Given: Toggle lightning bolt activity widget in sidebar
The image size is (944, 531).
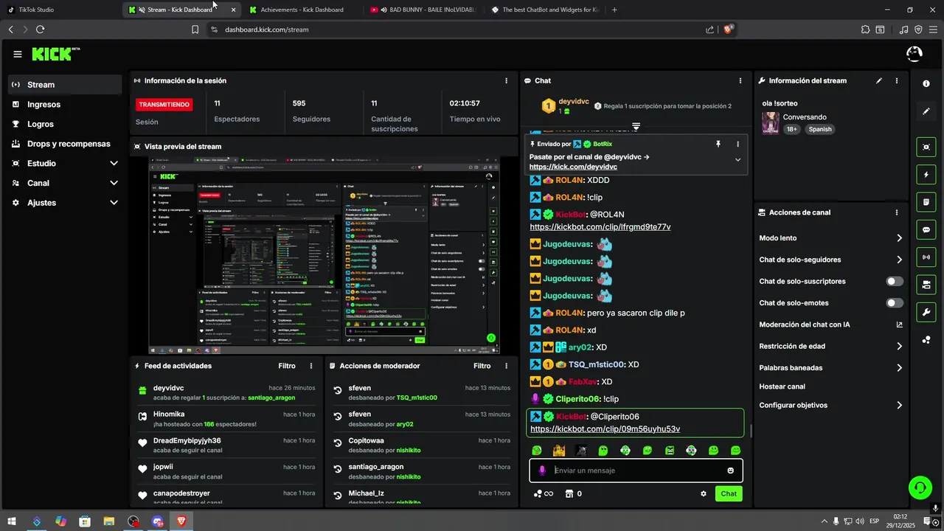Looking at the screenshot, I should click(926, 175).
